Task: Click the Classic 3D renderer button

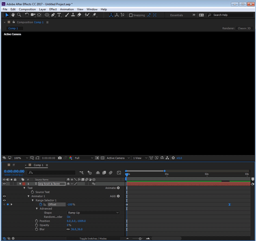Action: click(x=244, y=28)
